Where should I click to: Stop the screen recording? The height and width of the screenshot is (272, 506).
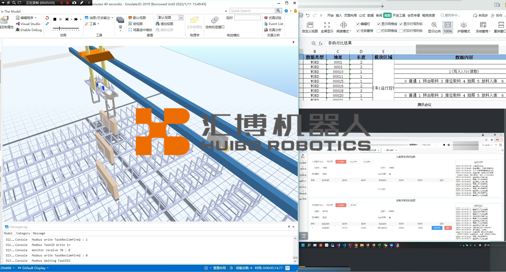[67, 3]
